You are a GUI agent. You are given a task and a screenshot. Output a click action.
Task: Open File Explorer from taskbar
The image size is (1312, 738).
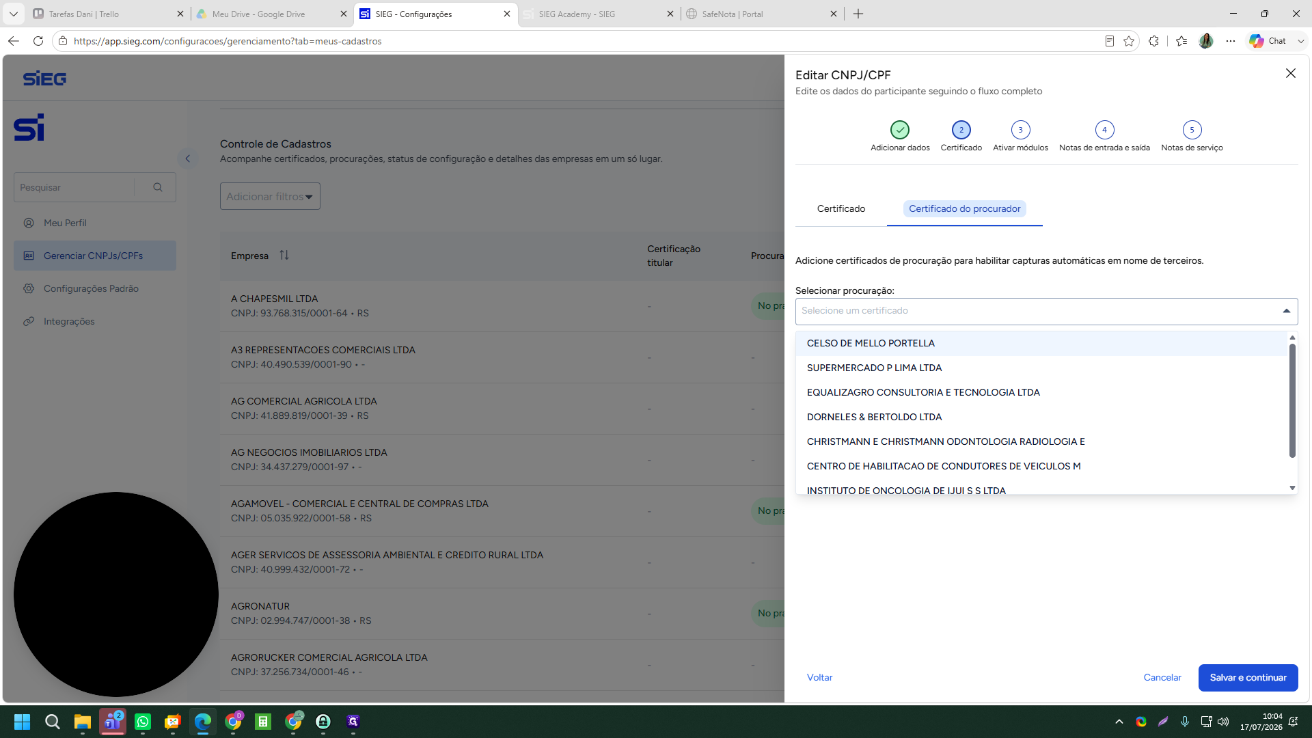(83, 722)
